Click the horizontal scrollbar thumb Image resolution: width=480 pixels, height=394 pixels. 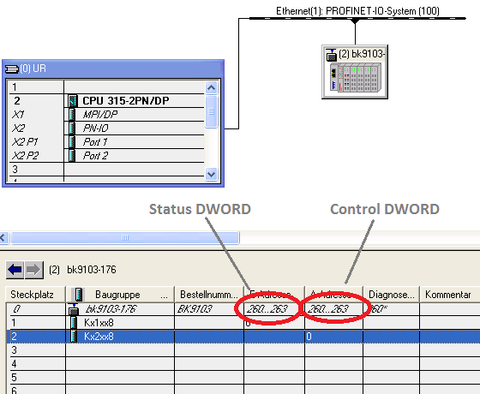[125, 238]
